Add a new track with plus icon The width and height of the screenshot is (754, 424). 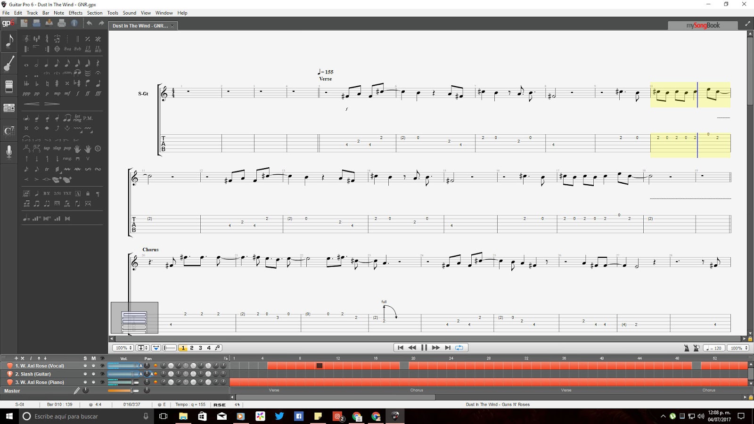(16, 358)
